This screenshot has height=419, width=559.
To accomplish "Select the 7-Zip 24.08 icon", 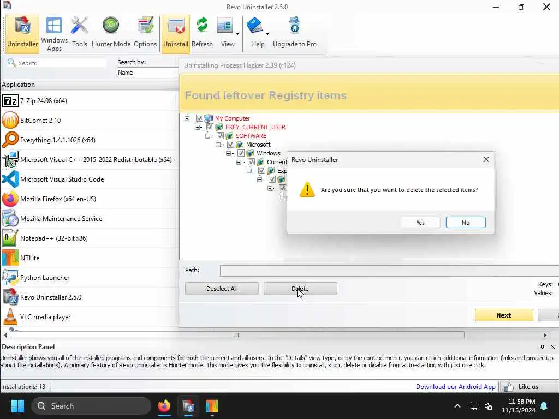I will tap(10, 101).
